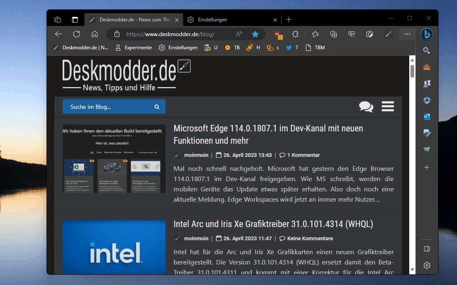This screenshot has height=285, width=457.
Task: Click the Deskmodder pen toolbar icon
Action: click(388, 34)
